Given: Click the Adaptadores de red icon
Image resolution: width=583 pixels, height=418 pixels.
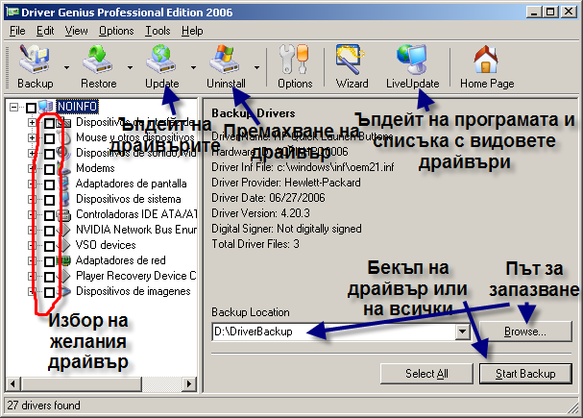Looking at the screenshot, I should tap(63, 260).
